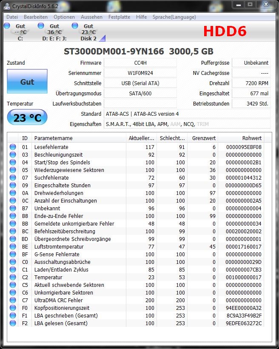This screenshot has height=349, width=279.
Task: Click status orb of Wiederzugewiesene Sektoren row
Action: (13, 170)
